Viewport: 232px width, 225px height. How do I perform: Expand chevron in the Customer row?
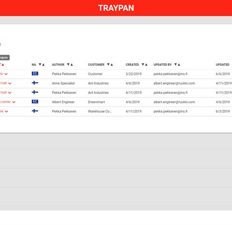[6, 74]
